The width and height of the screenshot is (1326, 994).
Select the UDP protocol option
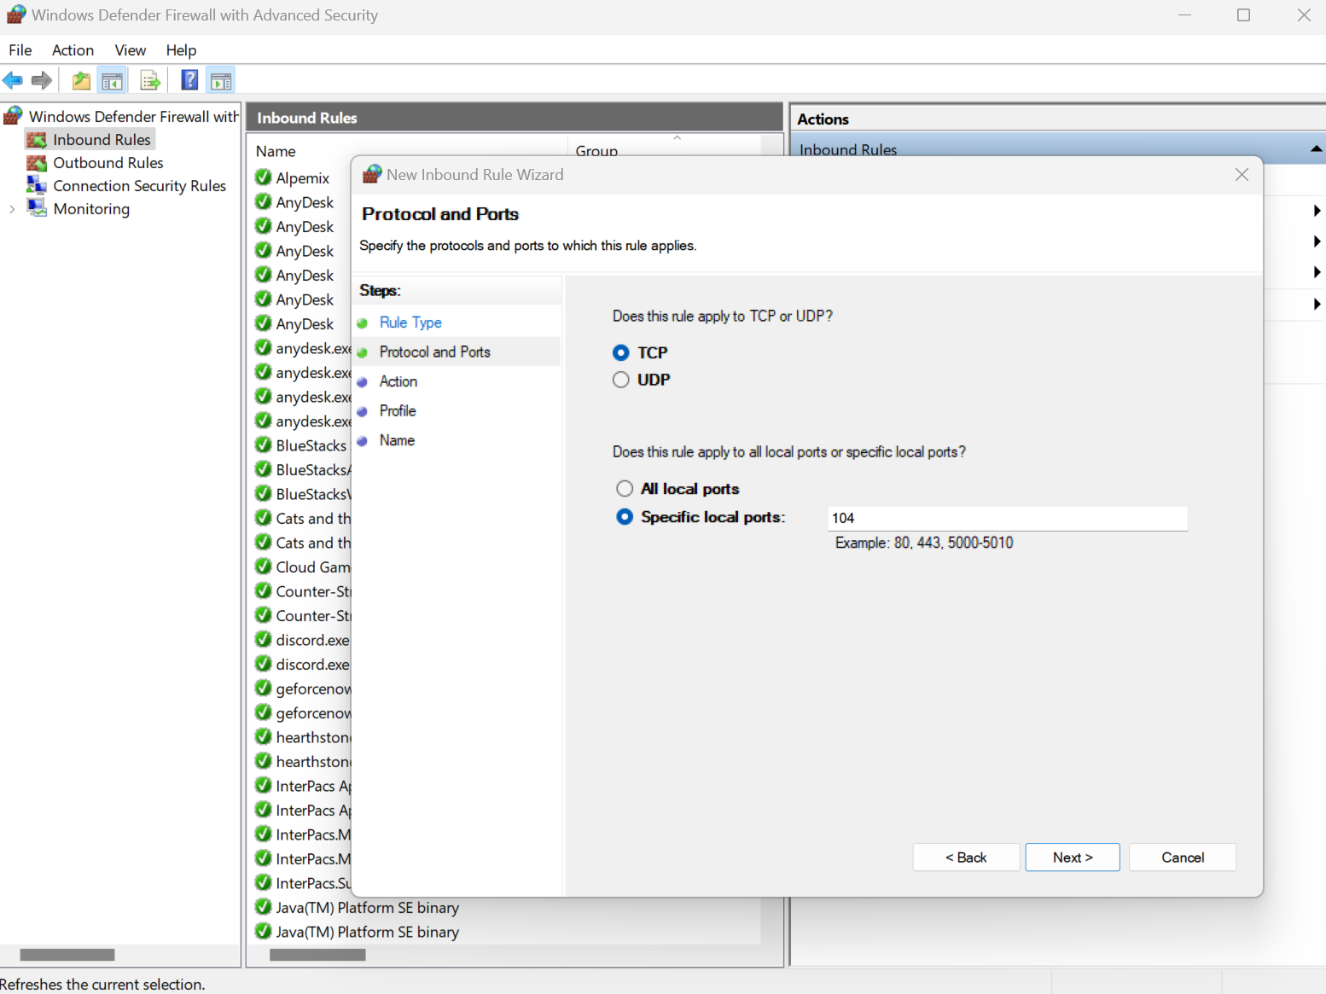(621, 380)
